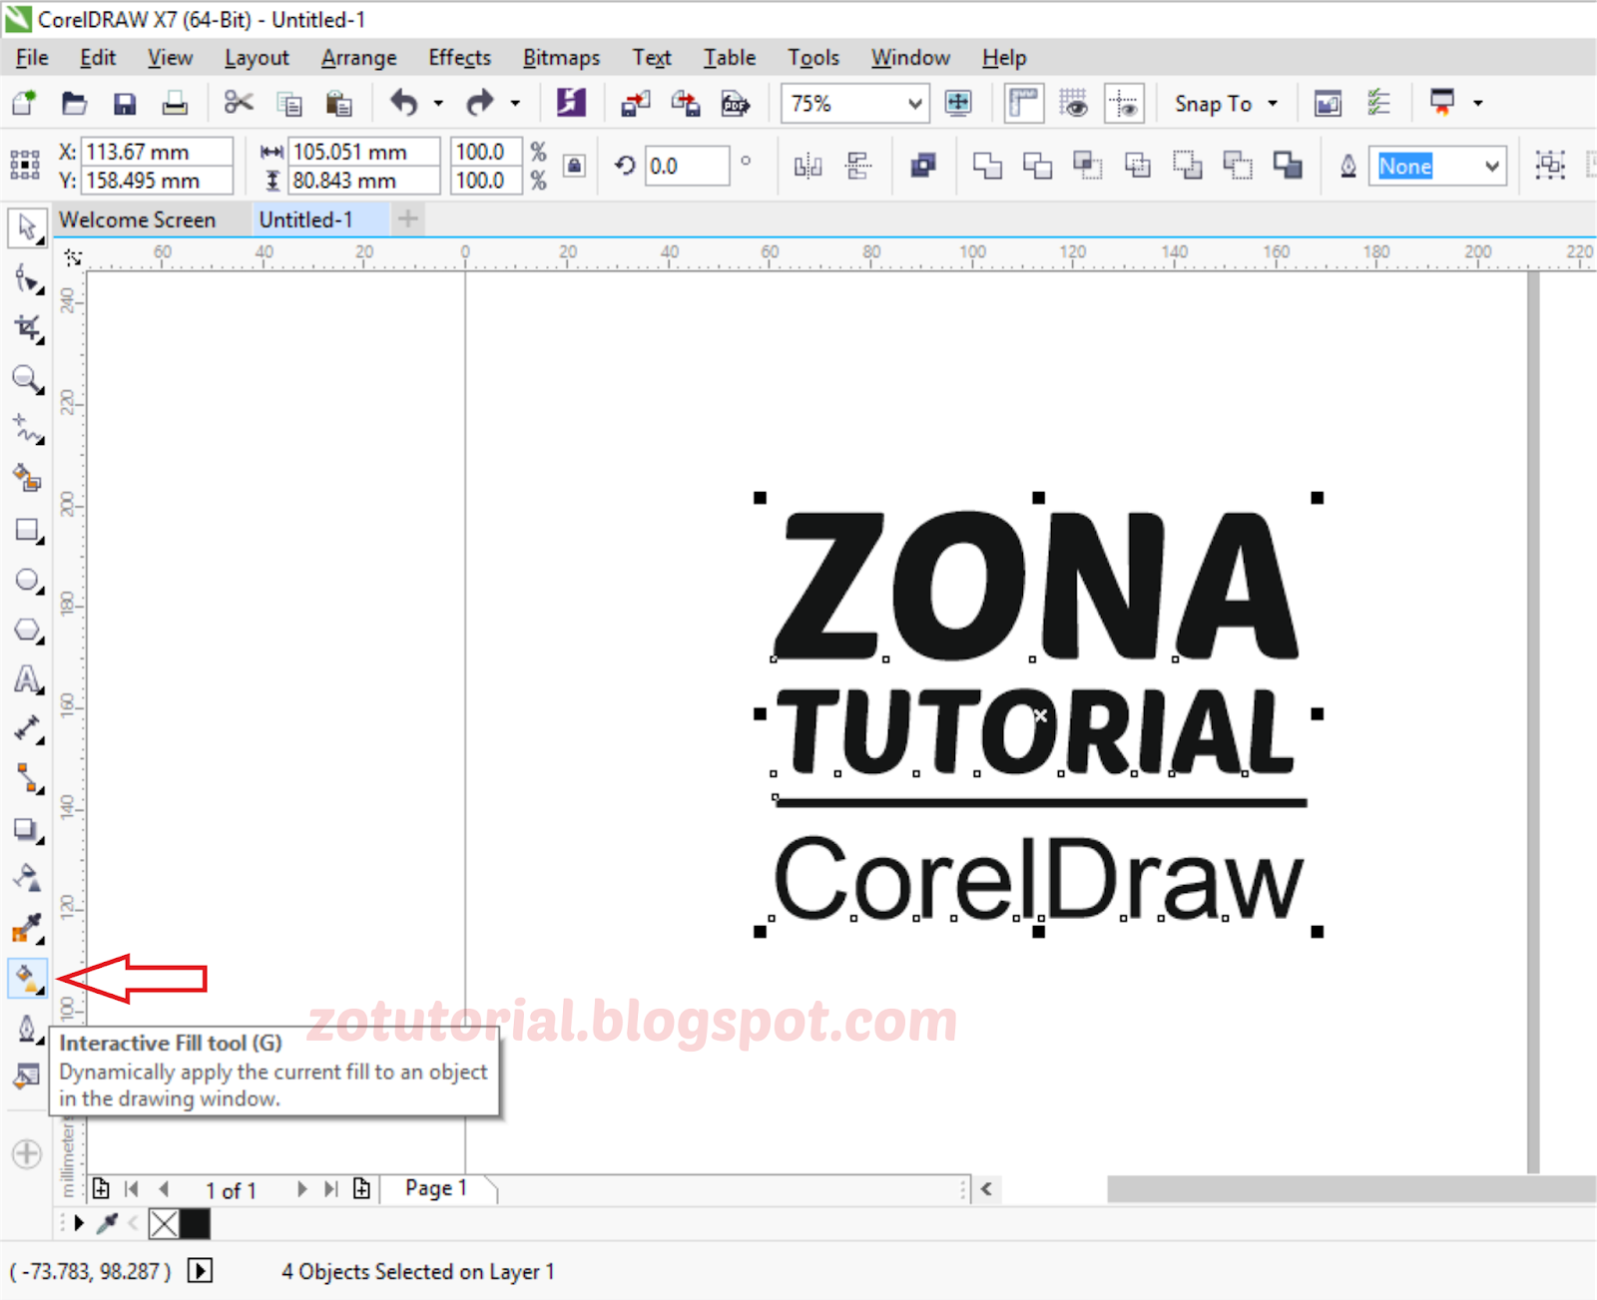Click the rotation angle field

(687, 166)
